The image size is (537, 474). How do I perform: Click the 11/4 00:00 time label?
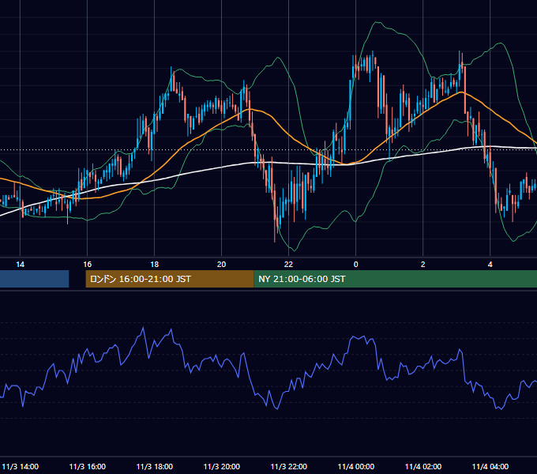pyautogui.click(x=356, y=466)
